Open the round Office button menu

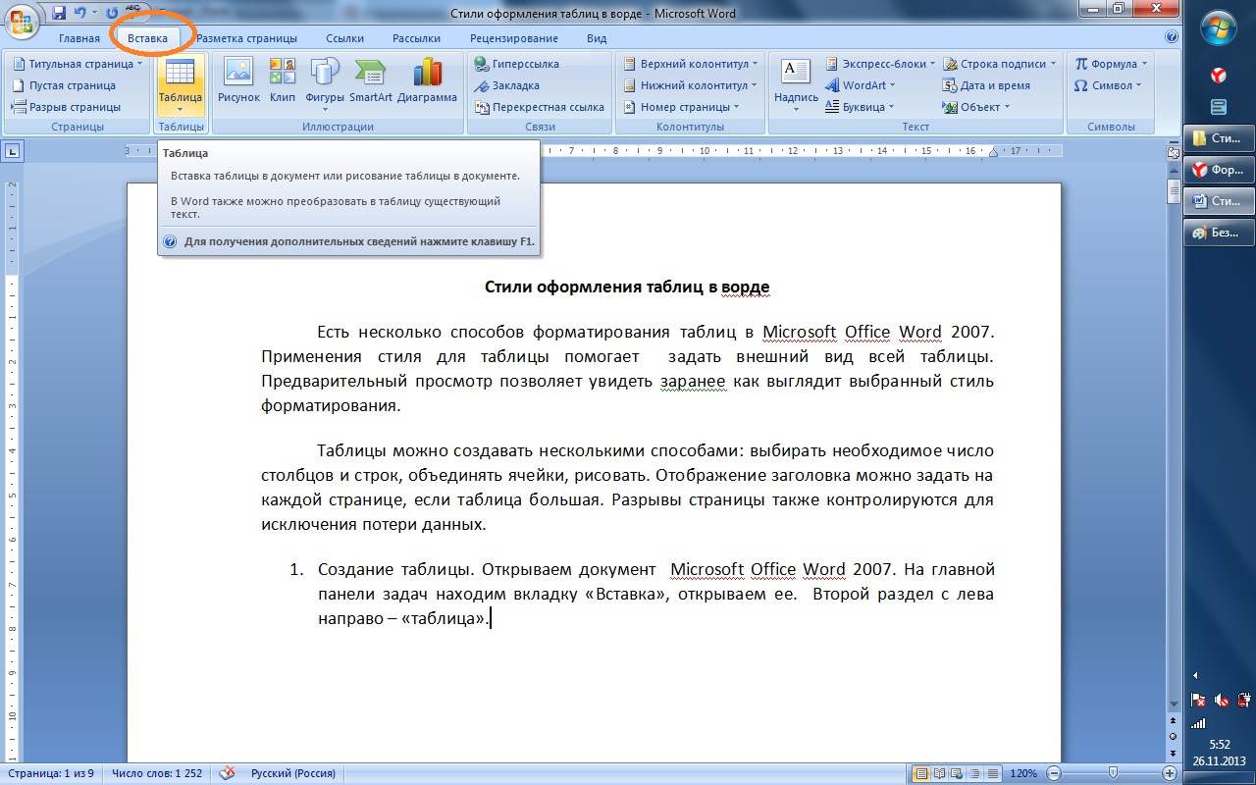(x=22, y=20)
